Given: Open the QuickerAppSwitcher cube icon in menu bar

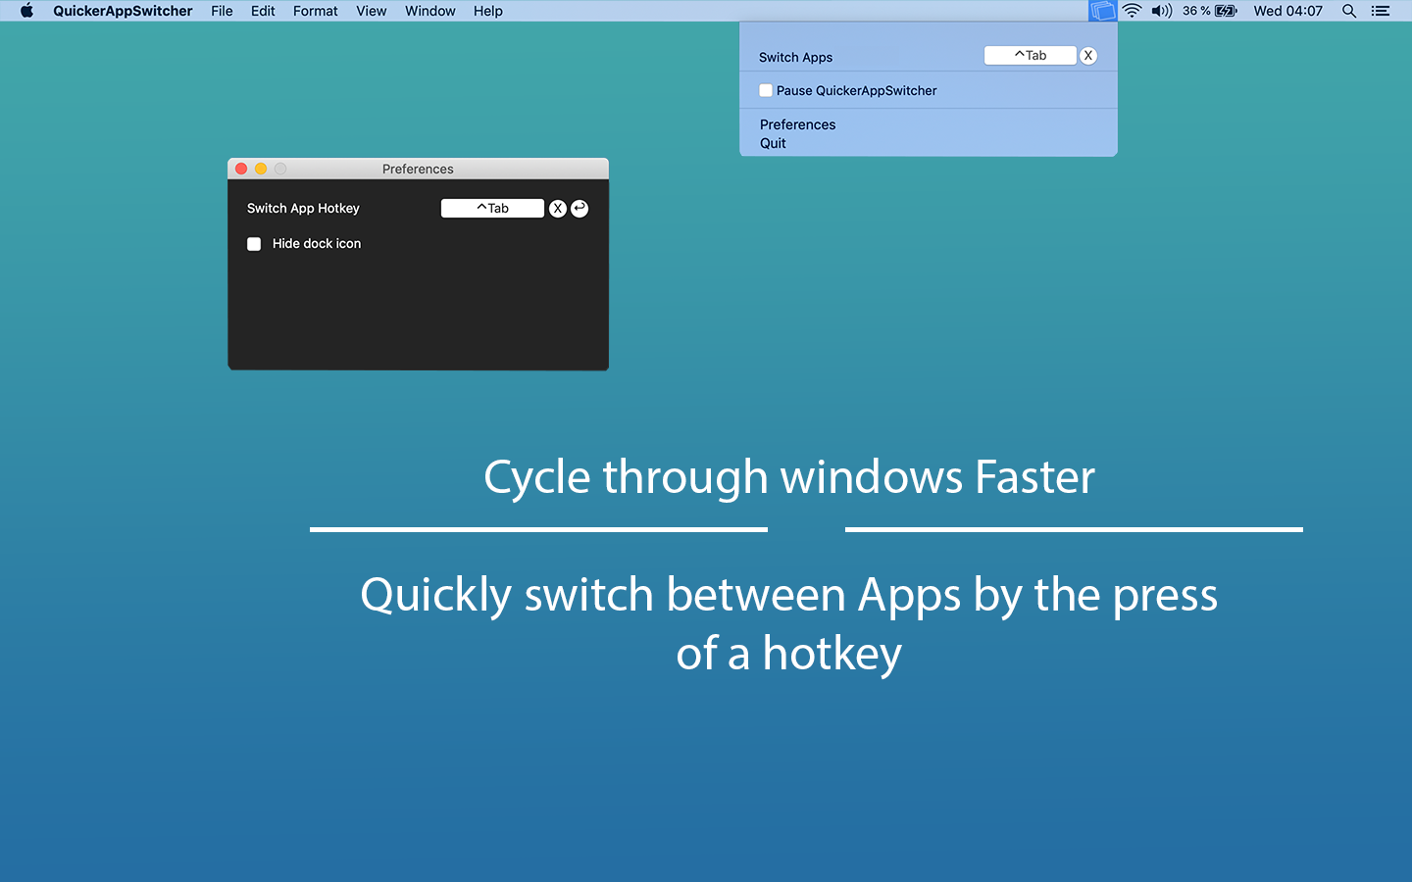Looking at the screenshot, I should (x=1102, y=11).
